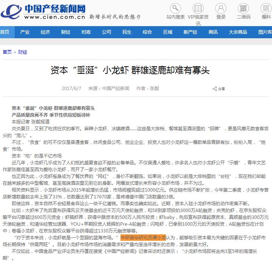This screenshot has height=262, width=272.
Task: Click the byline 本报记者 张毅报道
Action: (31, 122)
